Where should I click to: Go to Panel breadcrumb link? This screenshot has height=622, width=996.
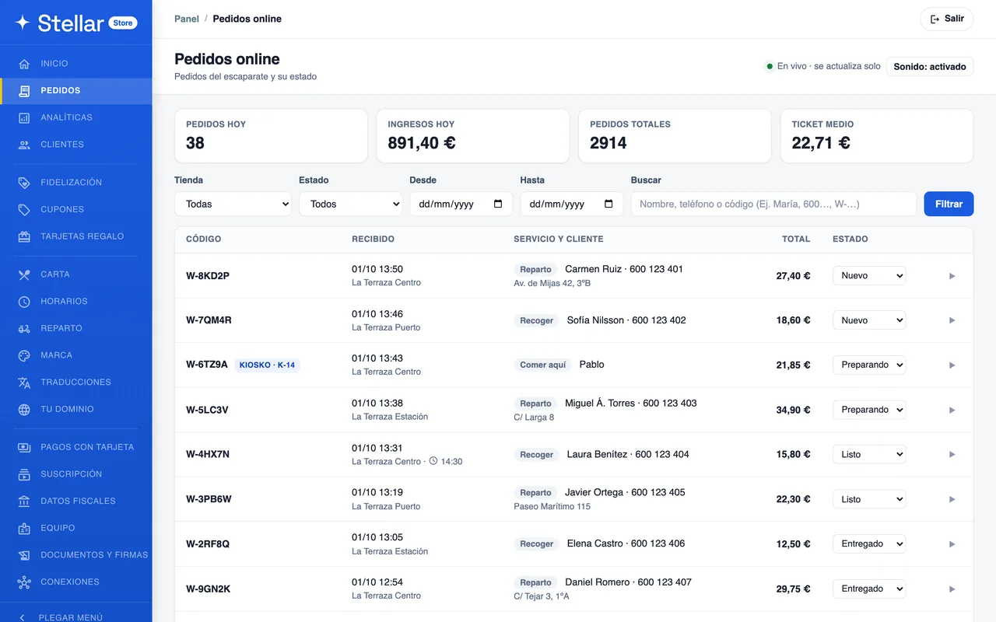tap(187, 19)
